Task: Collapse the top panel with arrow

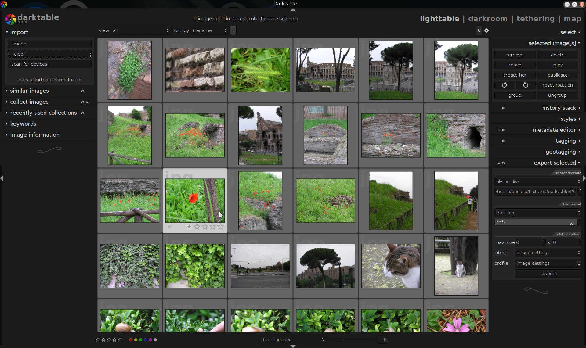Action: pyautogui.click(x=293, y=10)
